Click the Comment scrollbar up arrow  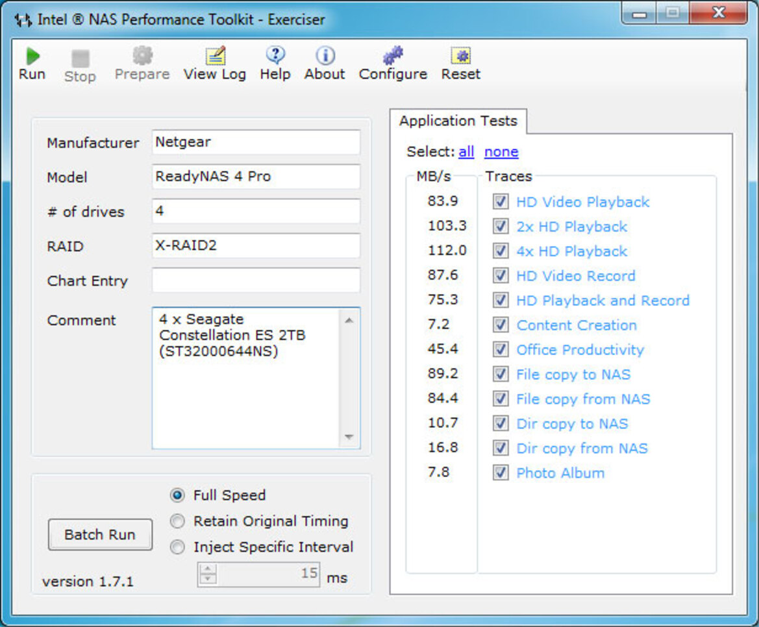point(349,320)
